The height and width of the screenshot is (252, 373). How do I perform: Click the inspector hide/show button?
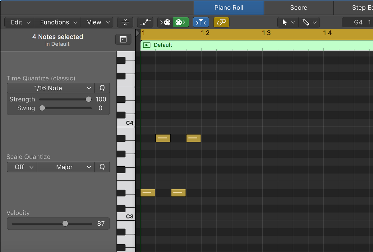coord(123,39)
